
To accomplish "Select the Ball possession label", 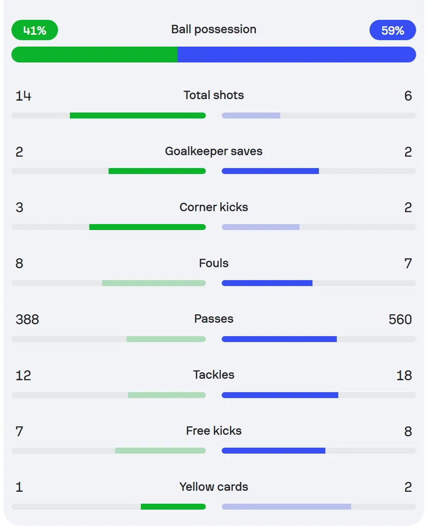I will [x=214, y=30].
